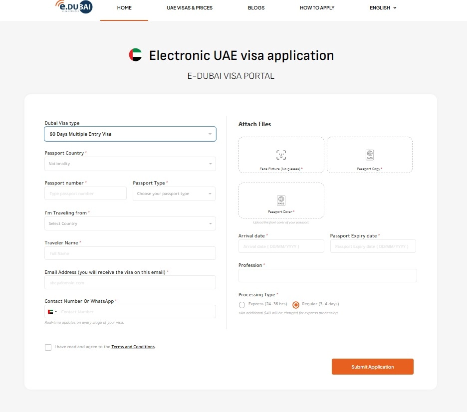
Task: Open the HOW TO APPLY page
Action: click(x=317, y=8)
